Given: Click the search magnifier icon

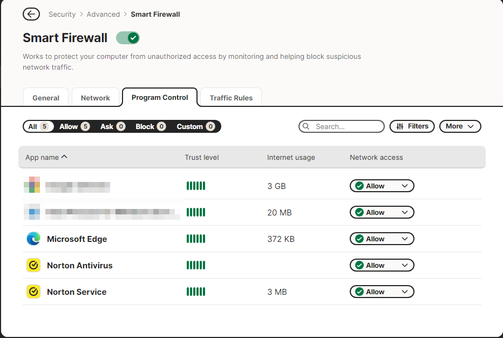Looking at the screenshot, I should 307,126.
